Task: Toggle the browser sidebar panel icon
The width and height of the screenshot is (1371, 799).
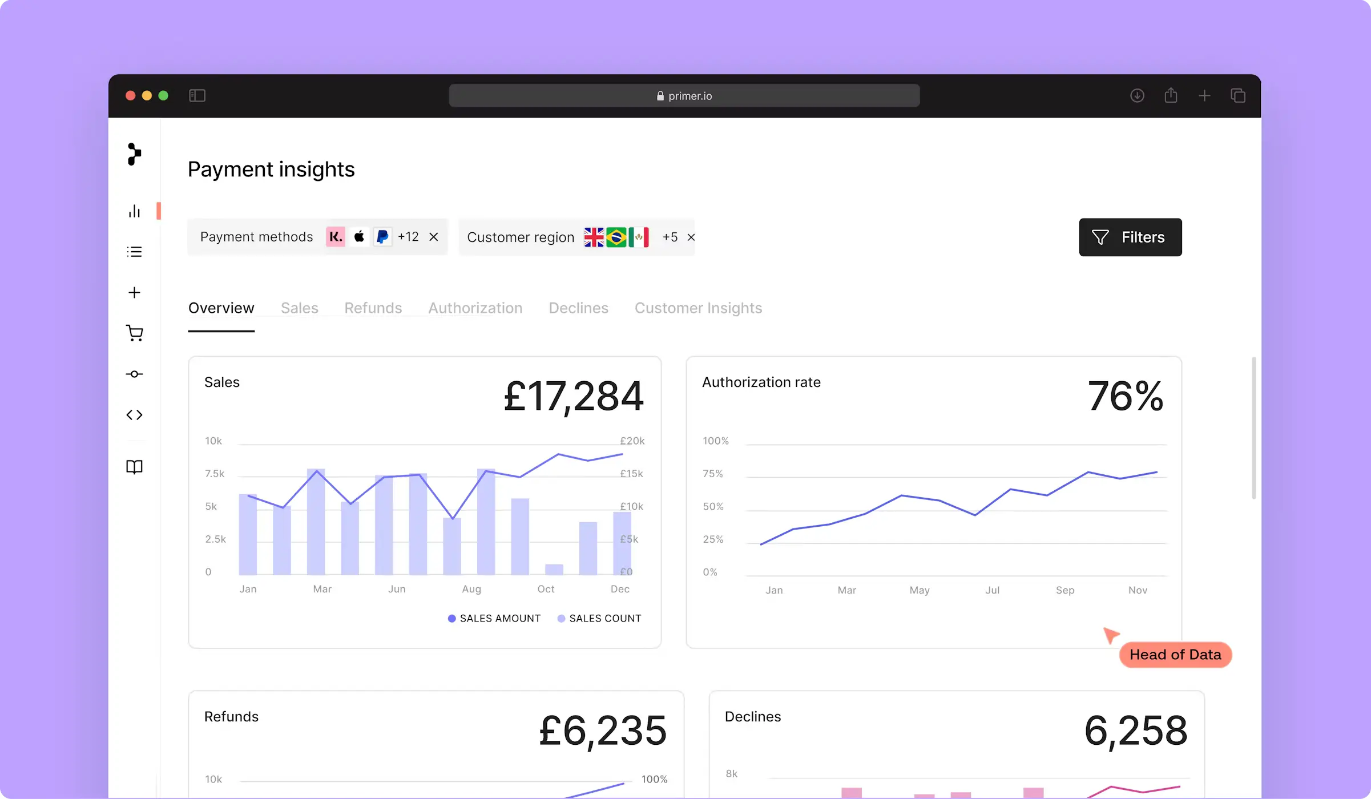Action: pyautogui.click(x=197, y=96)
